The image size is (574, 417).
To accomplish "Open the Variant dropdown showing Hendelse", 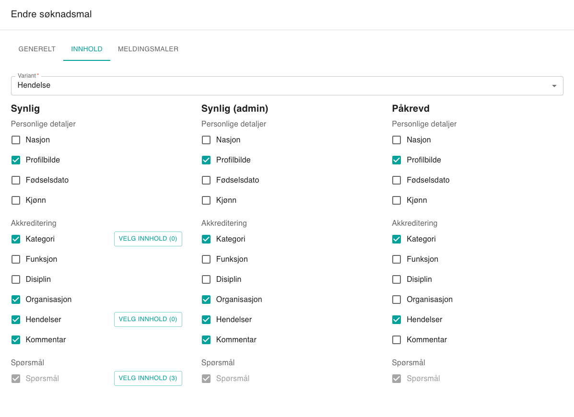I will pyautogui.click(x=287, y=86).
